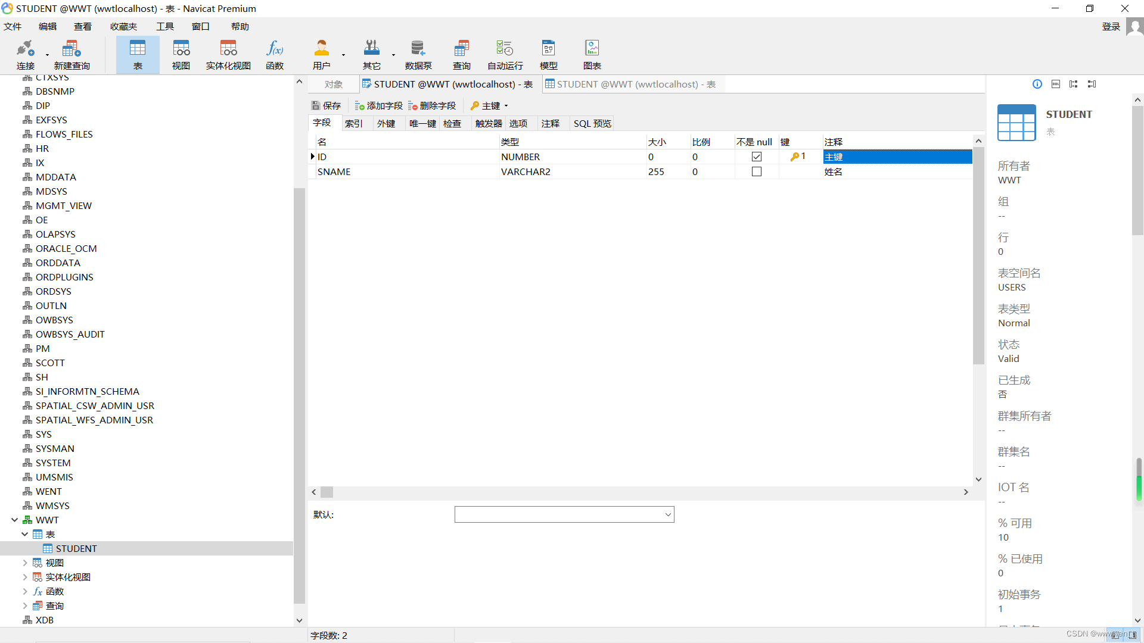The width and height of the screenshot is (1144, 643).
Task: Expand the 视图 node under WWT
Action: pos(24,563)
